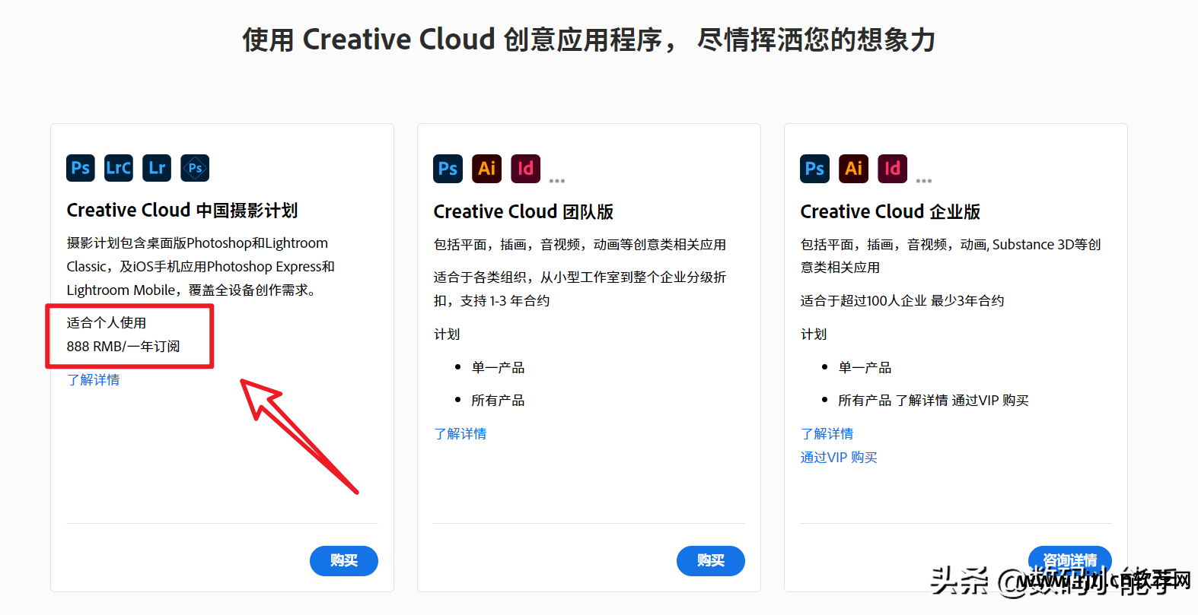The height and width of the screenshot is (615, 1198).
Task: Click 购买 button for 中国摄影计划
Action: tap(344, 560)
